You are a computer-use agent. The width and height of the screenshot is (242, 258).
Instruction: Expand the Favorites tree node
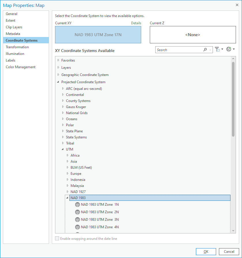click(58, 60)
